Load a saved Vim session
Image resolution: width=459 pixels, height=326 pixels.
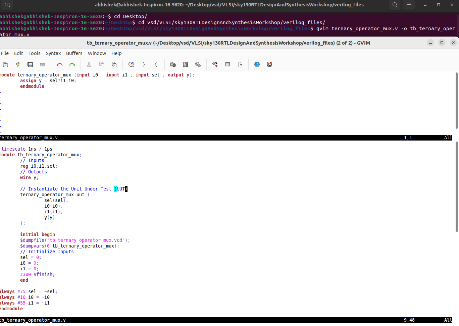(x=173, y=64)
